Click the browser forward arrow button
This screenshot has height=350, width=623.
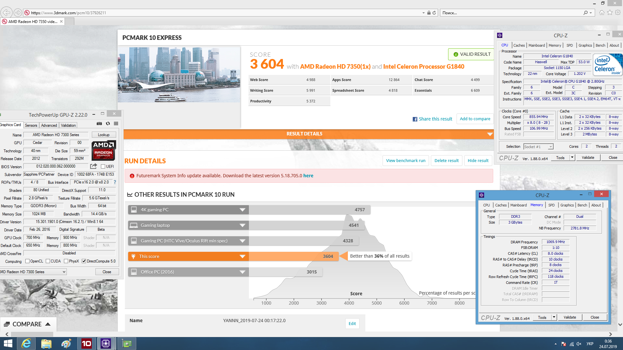[18, 13]
